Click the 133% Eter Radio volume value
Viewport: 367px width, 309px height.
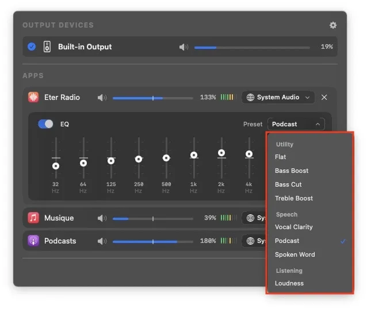point(208,97)
